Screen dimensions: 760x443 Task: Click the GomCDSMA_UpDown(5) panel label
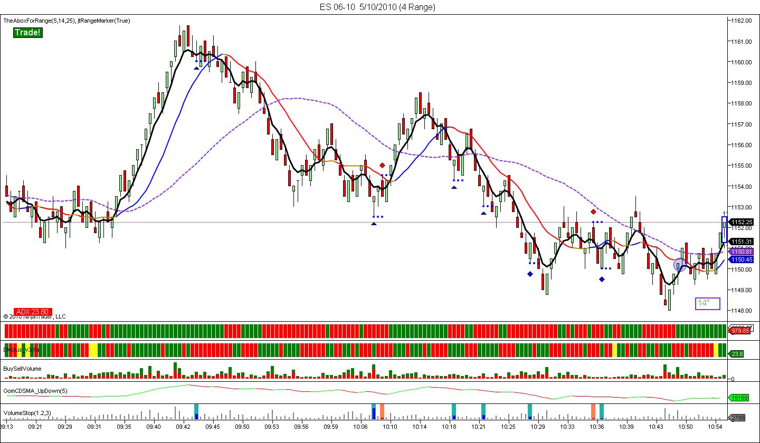[x=35, y=391]
